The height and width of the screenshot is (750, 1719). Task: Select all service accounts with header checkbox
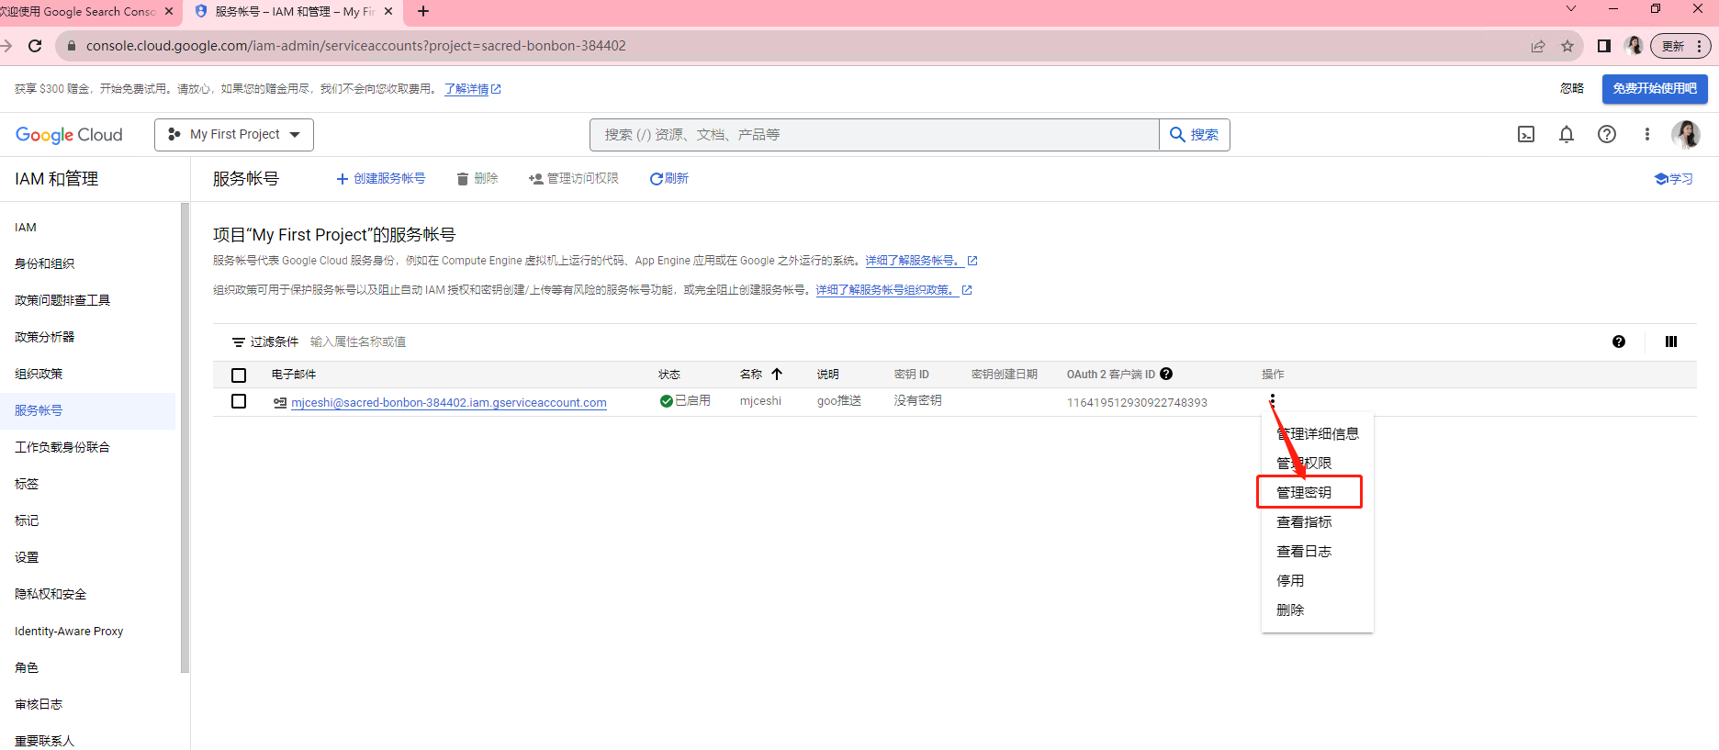[239, 375]
